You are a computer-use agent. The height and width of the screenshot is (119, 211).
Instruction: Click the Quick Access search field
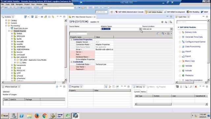[101, 12]
